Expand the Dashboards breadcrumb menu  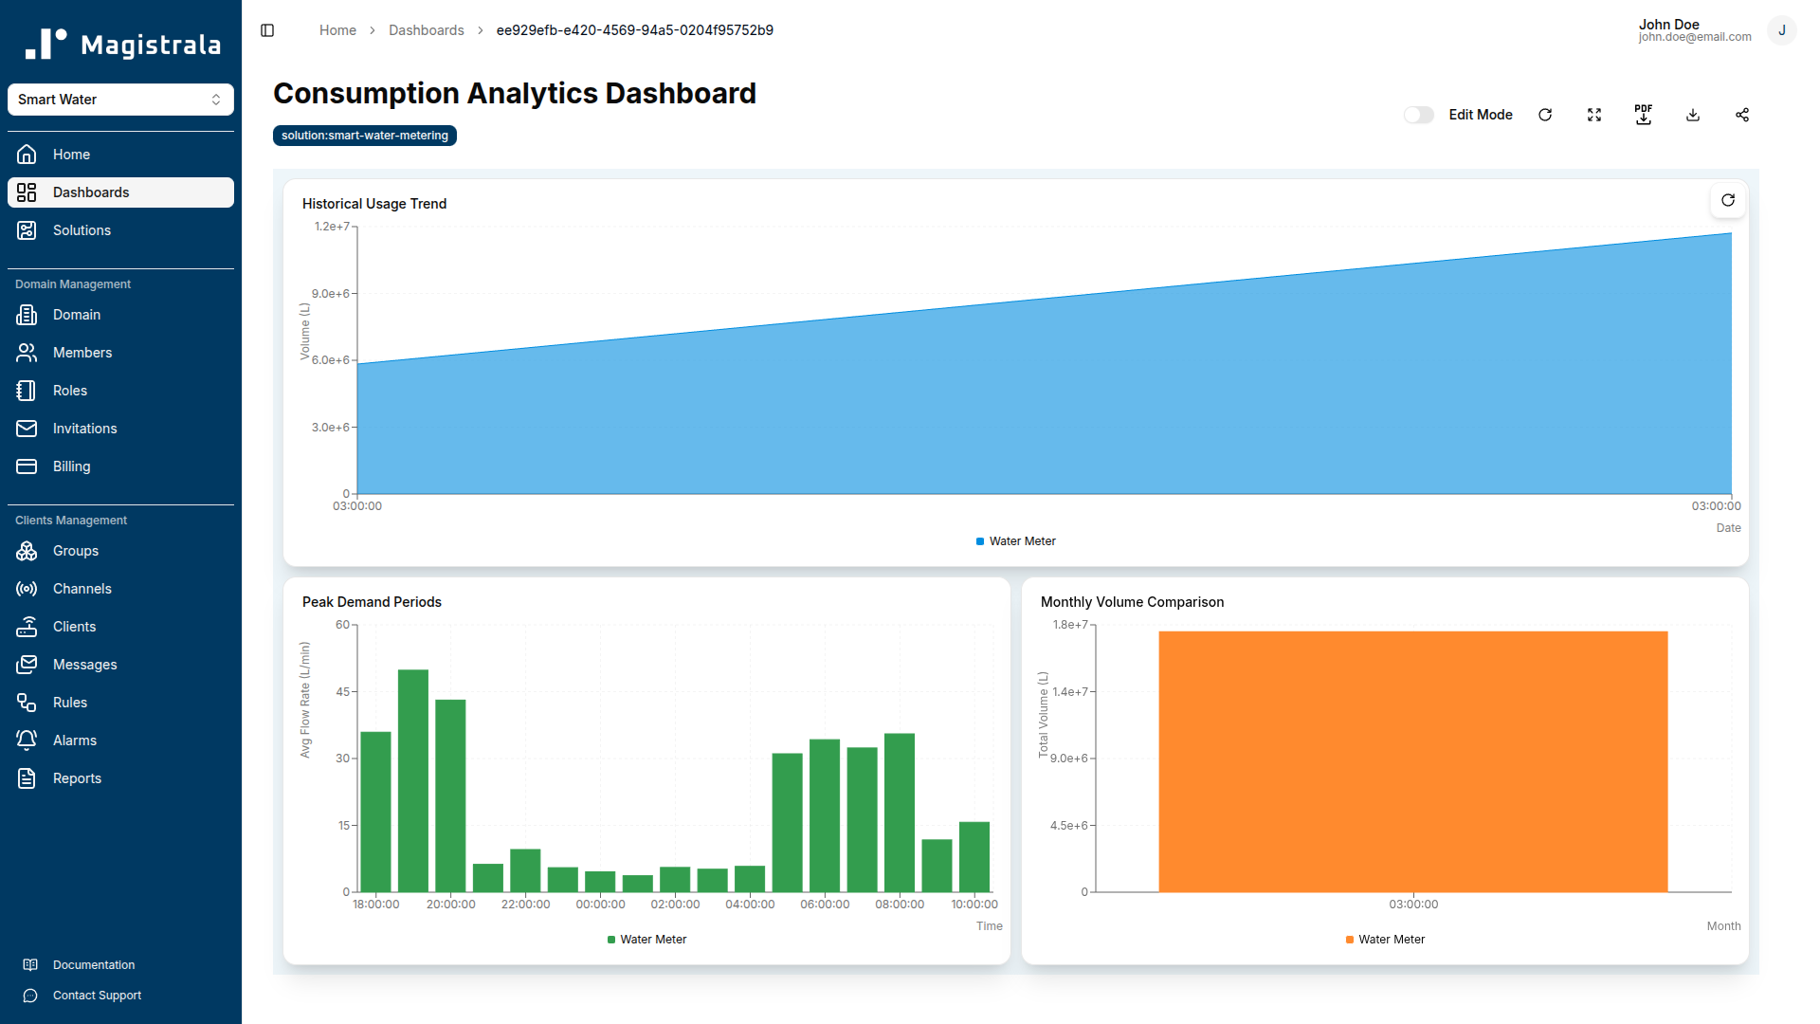(x=426, y=29)
